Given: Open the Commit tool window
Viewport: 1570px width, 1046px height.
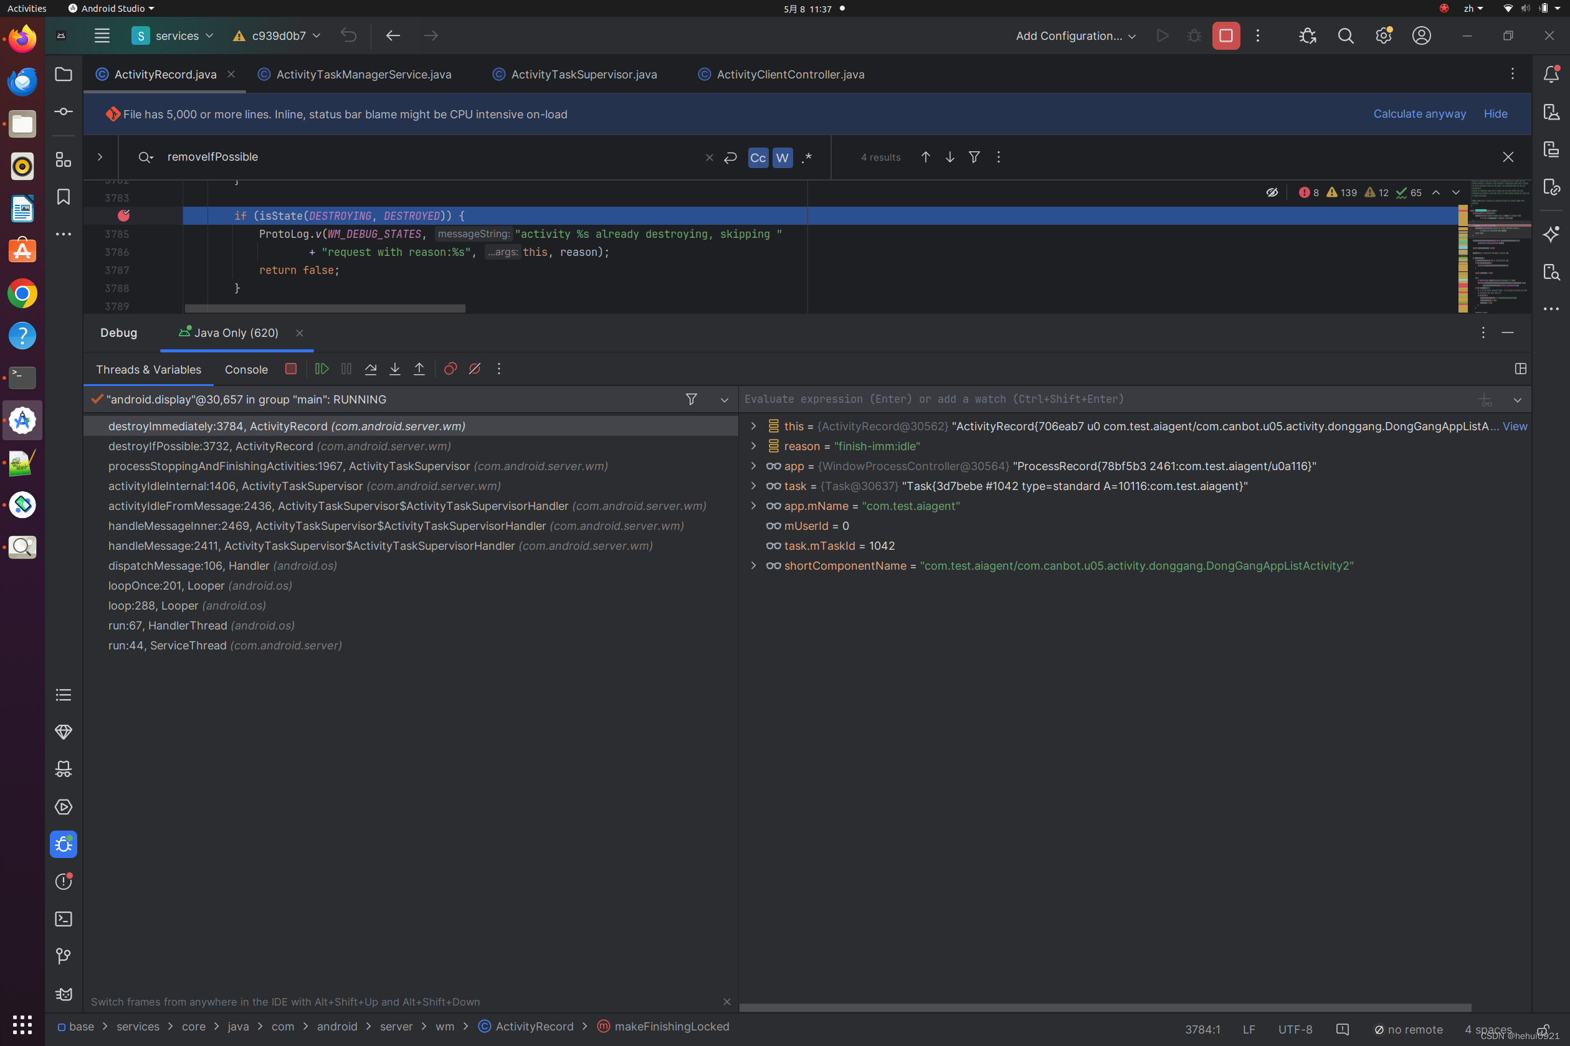Looking at the screenshot, I should (x=64, y=111).
